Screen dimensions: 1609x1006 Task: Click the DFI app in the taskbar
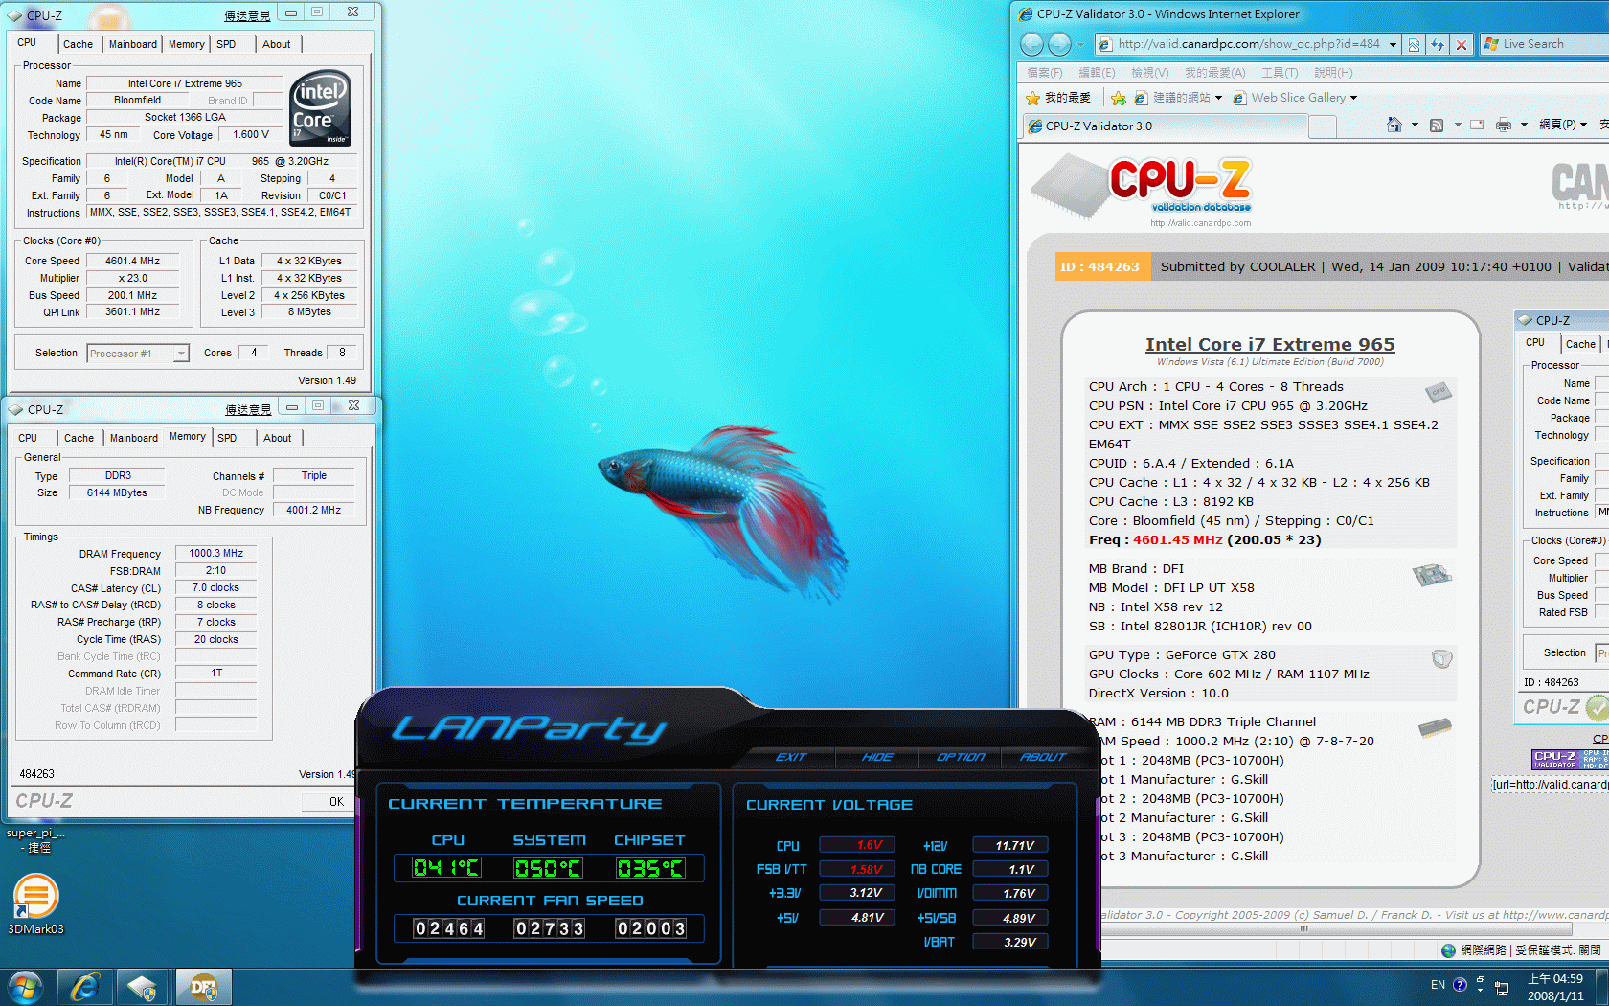tap(203, 986)
